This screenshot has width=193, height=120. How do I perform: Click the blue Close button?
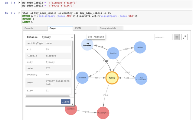tap(65, 102)
